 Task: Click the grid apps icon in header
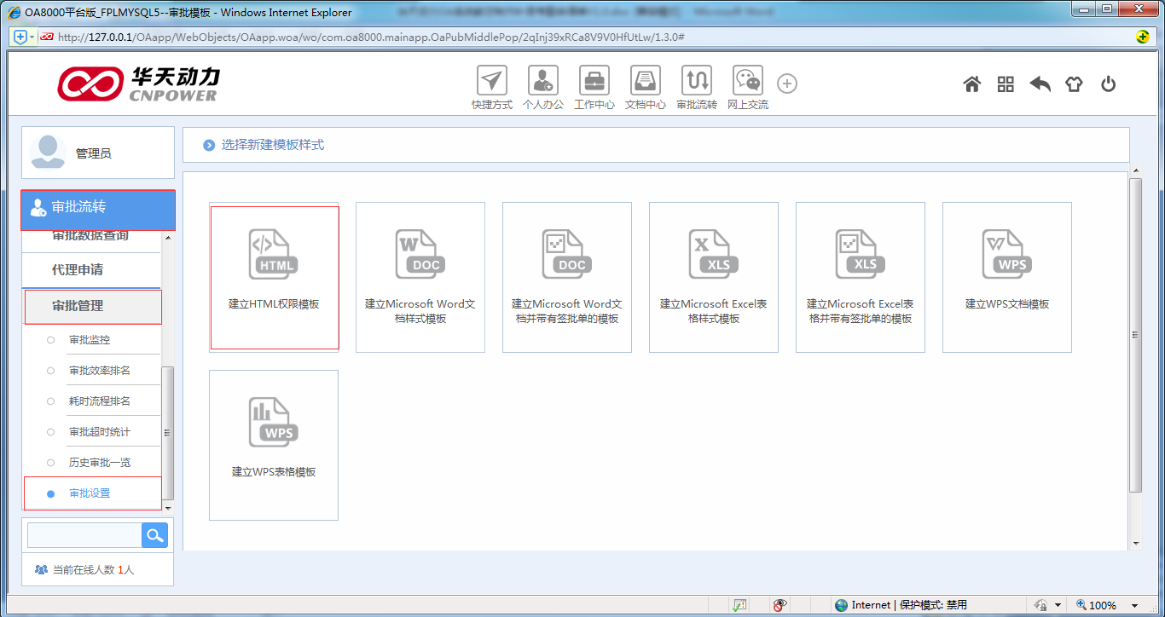pyautogui.click(x=1006, y=84)
